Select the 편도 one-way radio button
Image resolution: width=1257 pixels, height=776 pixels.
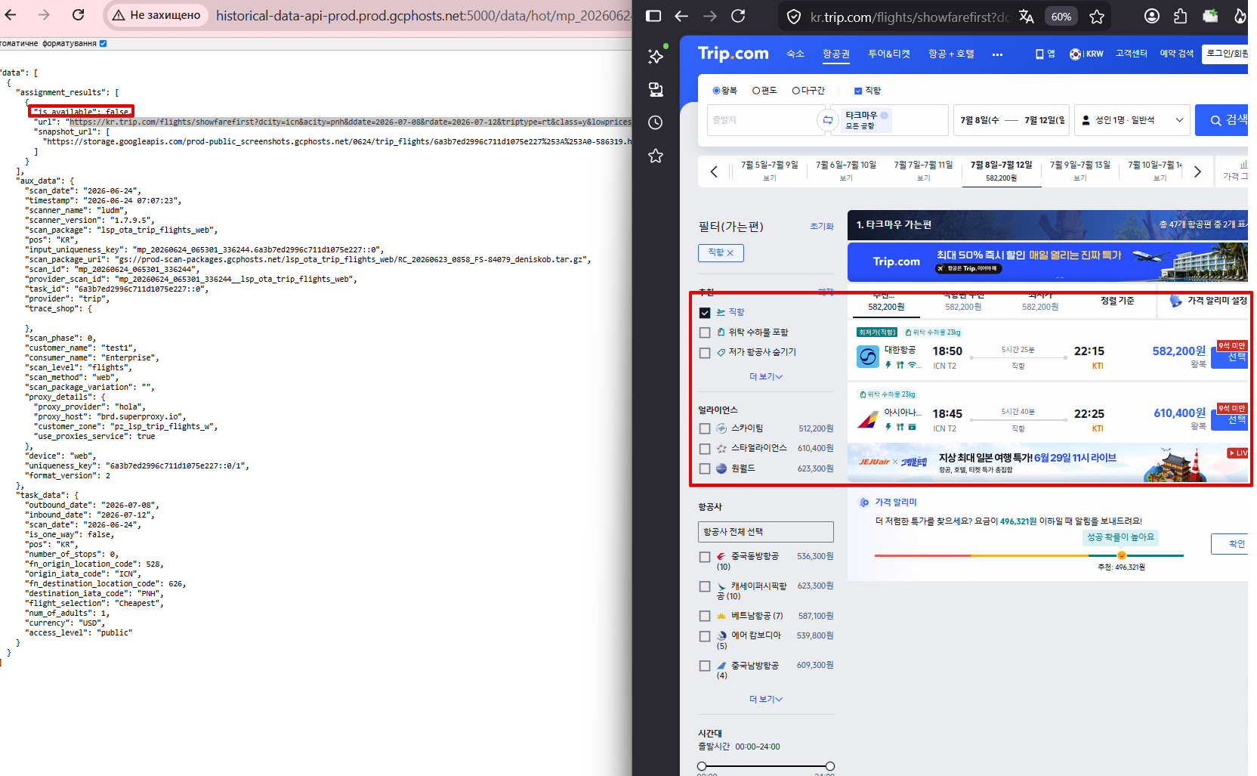point(756,91)
